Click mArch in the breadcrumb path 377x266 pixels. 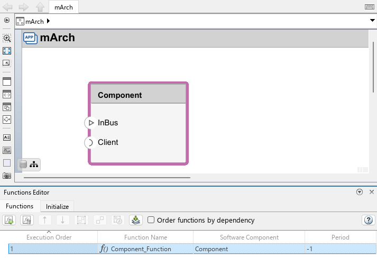(x=34, y=22)
